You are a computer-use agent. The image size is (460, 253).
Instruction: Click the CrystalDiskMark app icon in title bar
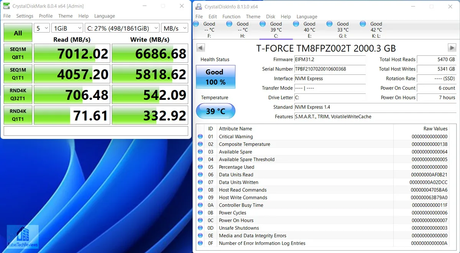(x=7, y=6)
